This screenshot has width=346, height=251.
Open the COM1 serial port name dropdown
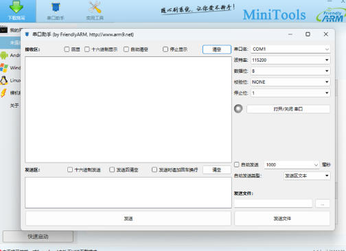pyautogui.click(x=290, y=49)
